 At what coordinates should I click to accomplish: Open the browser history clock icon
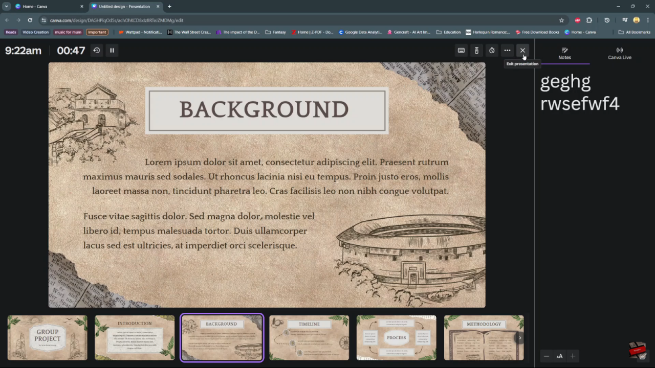click(607, 20)
